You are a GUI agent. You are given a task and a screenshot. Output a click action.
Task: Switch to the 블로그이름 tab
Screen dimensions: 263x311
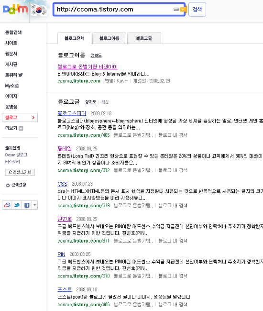pos(109,38)
